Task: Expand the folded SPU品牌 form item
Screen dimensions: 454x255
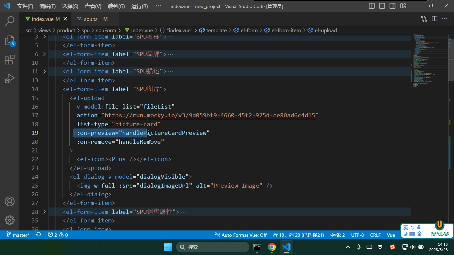Action: click(45, 54)
